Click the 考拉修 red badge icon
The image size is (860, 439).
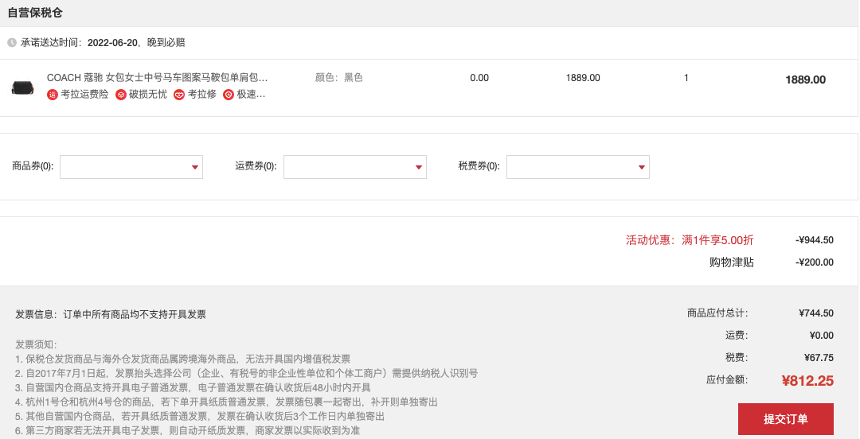179,95
